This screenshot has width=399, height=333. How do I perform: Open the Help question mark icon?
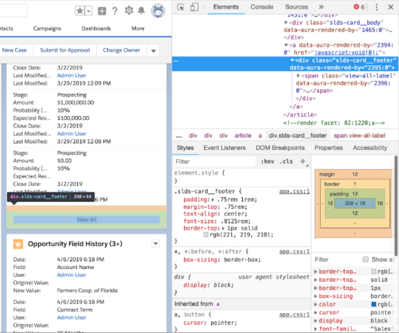[x=114, y=11]
